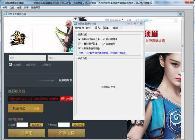Image resolution: width=195 pixels, height=140 pixels.
Task: Open the 功能 menu
Action: click(x=12, y=7)
